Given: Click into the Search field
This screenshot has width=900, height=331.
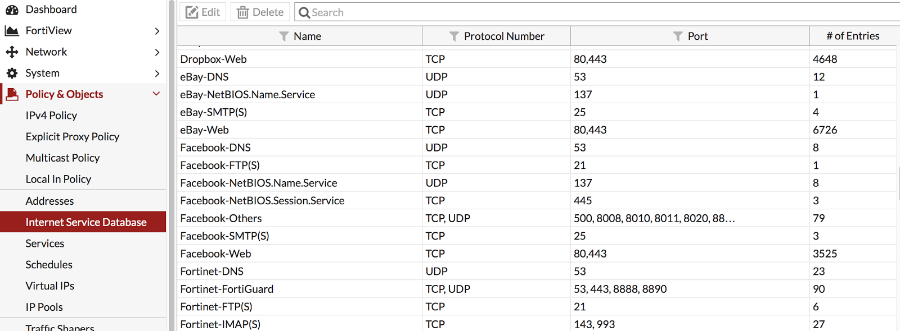Looking at the screenshot, I should tap(597, 12).
